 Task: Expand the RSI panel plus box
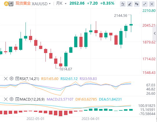pos(17,79)
